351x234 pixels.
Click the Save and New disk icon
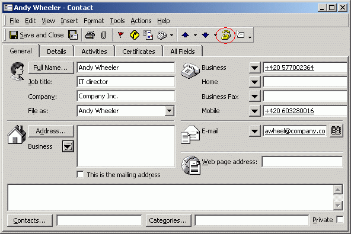coord(73,35)
